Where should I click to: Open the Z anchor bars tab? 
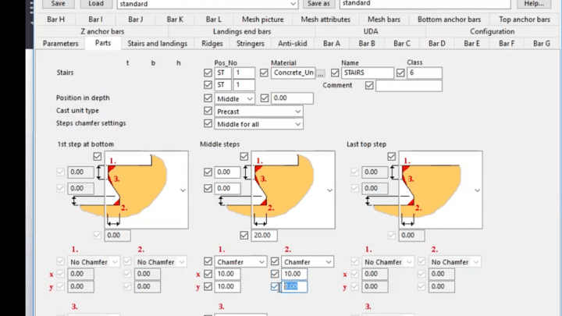pyautogui.click(x=102, y=31)
